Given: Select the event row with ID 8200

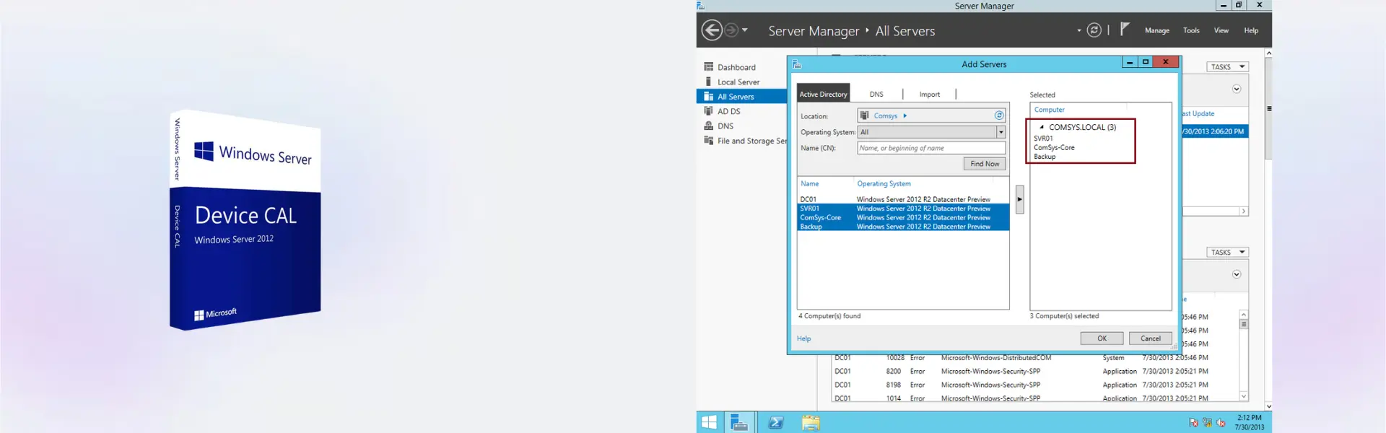Looking at the screenshot, I should pos(1035,372).
